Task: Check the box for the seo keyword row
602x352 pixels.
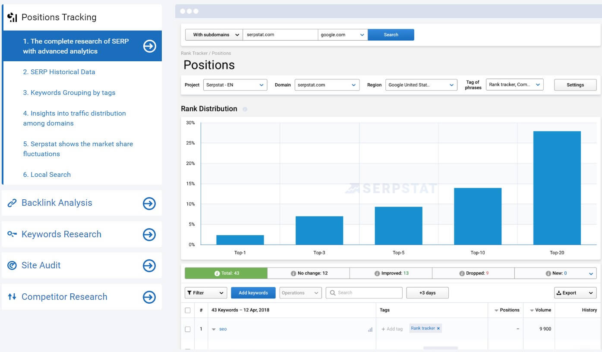Action: tap(188, 329)
